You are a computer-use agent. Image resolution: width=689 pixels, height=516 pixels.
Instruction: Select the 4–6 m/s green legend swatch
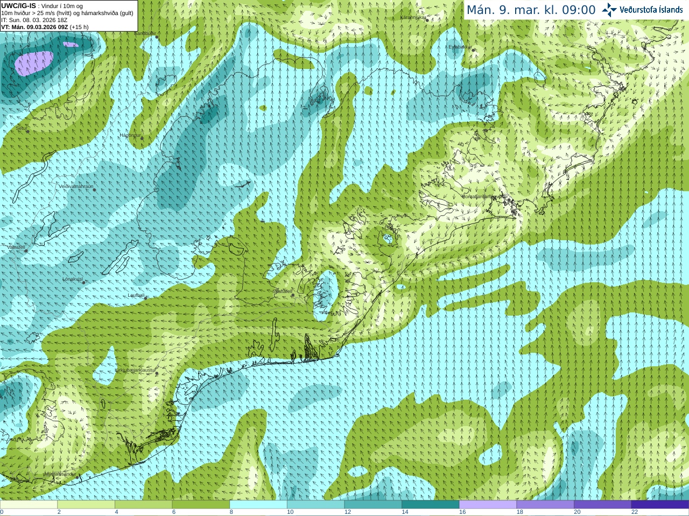click(143, 505)
